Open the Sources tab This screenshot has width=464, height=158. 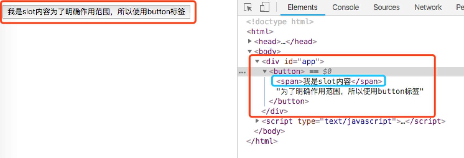coord(386,7)
